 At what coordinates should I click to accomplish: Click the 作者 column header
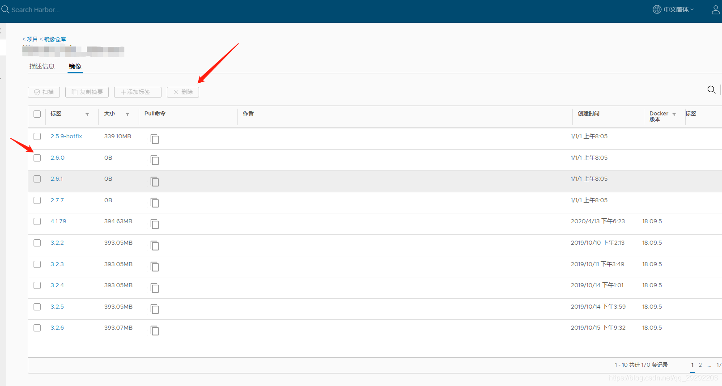248,114
